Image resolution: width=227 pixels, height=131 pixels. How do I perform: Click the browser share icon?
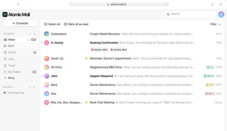pyautogui.click(x=212, y=5)
